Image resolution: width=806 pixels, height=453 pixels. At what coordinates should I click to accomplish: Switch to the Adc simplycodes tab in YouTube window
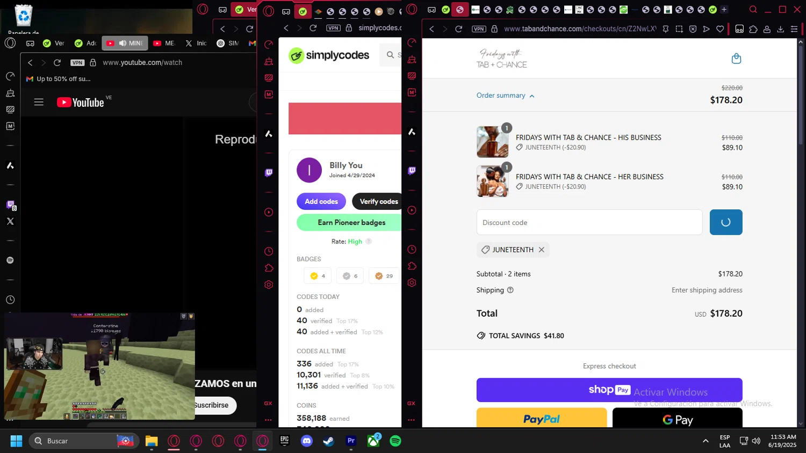pyautogui.click(x=85, y=43)
